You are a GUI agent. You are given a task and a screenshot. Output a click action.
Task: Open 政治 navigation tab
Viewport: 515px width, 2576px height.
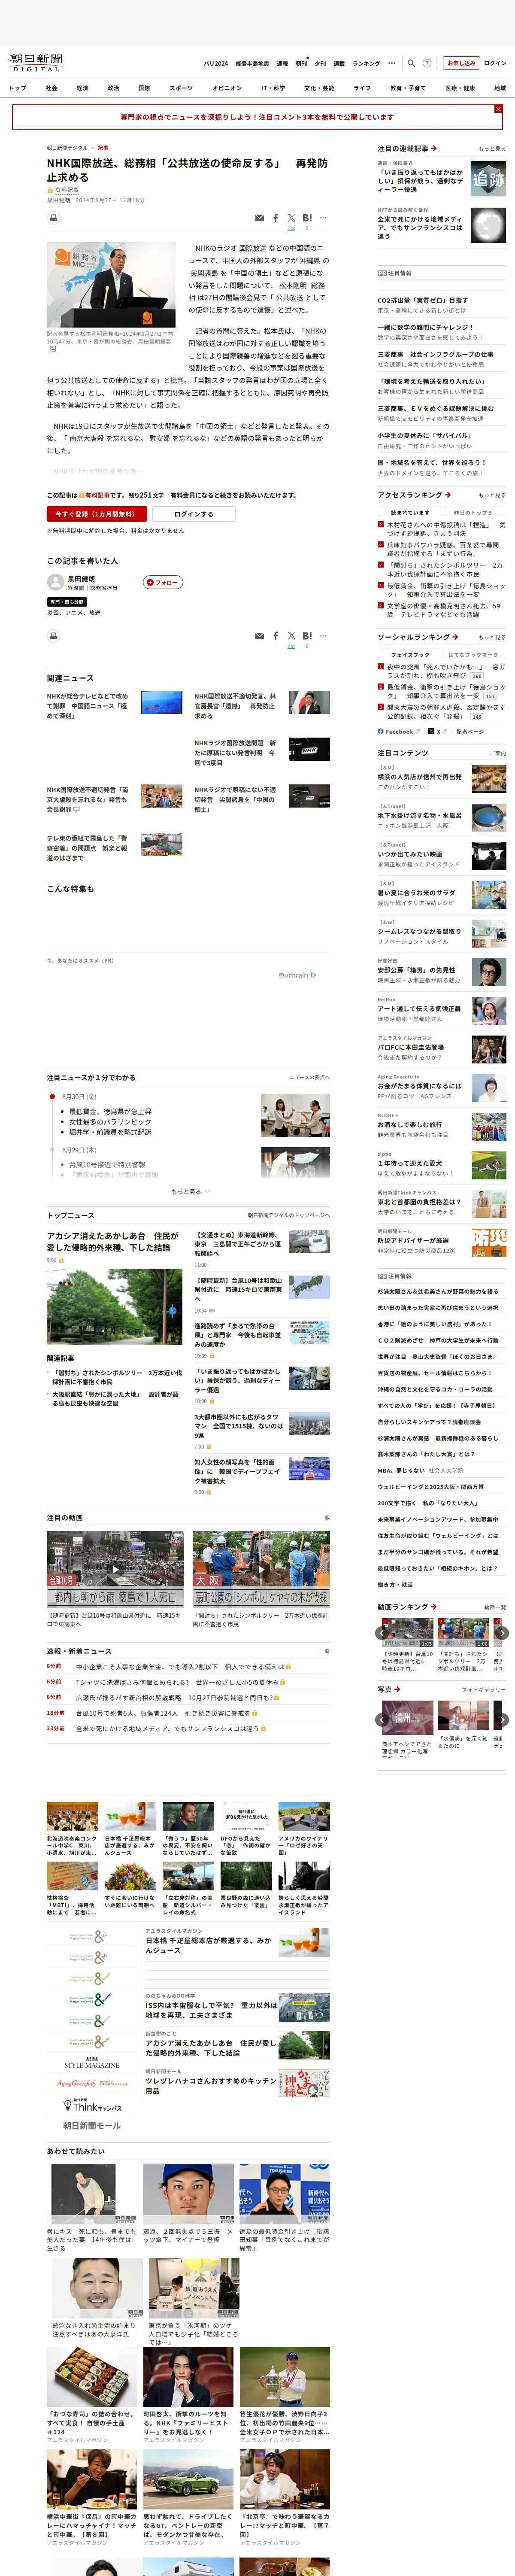[x=113, y=88]
